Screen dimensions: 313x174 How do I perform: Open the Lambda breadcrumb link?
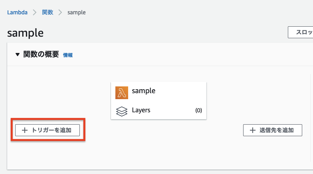pos(17,12)
